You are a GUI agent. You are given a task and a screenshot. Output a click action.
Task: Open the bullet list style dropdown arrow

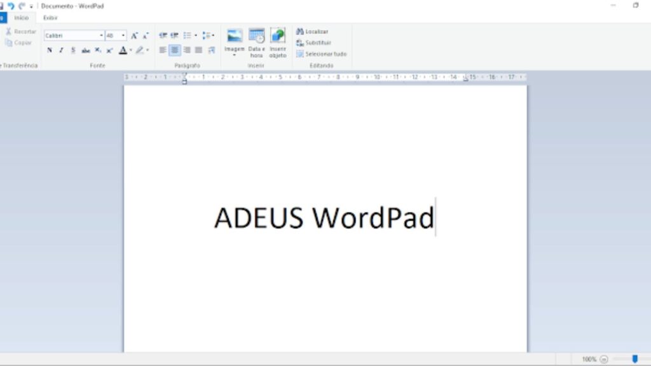(x=196, y=36)
